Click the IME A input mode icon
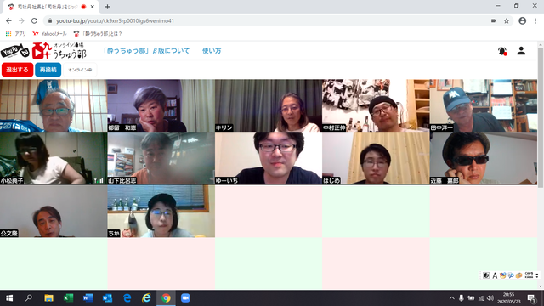This screenshot has width=544, height=306. point(495,275)
